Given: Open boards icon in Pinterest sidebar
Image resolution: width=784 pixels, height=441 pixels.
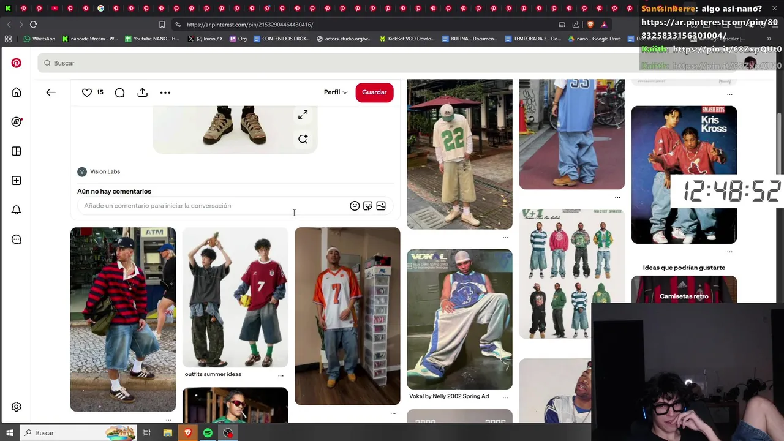Looking at the screenshot, I should pos(17,151).
